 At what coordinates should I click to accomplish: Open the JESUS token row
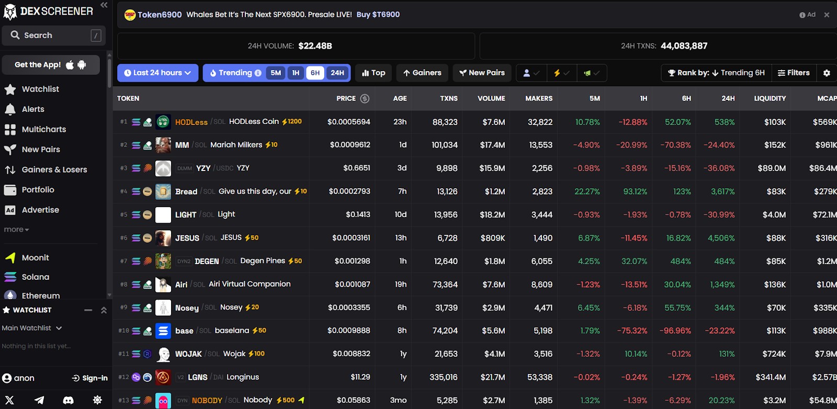(x=474, y=238)
